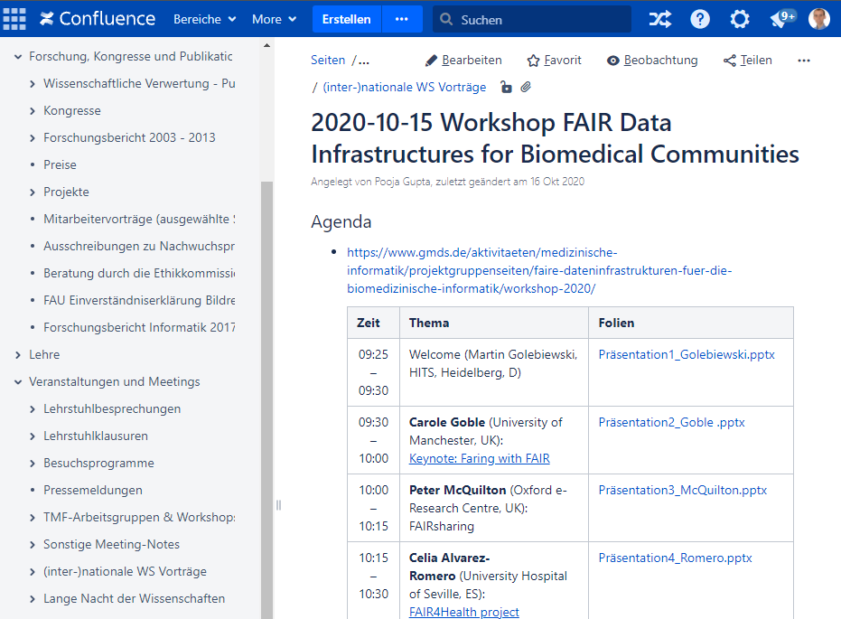The width and height of the screenshot is (841, 619).
Task: Open the user profile avatar menu
Action: tap(819, 19)
